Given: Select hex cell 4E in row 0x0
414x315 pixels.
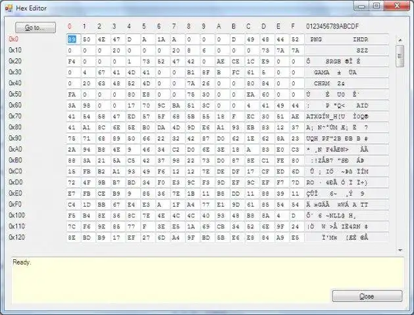Looking at the screenshot, I should click(x=101, y=39).
